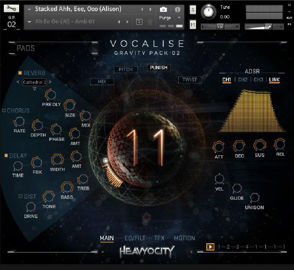Select the PITCH macro button
294x270 pixels.
126,70
